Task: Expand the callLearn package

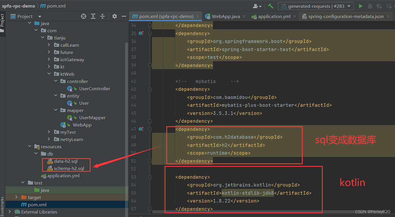Action: tap(49, 45)
